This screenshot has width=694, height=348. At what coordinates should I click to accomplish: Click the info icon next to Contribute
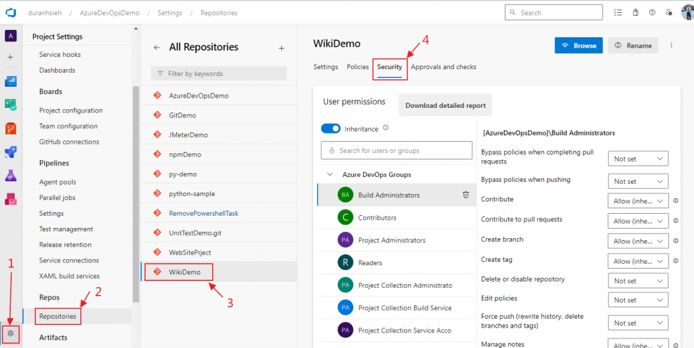tap(676, 201)
